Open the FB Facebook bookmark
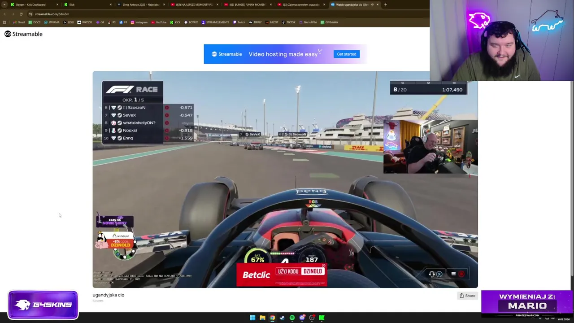This screenshot has width=574, height=323. 123,22
